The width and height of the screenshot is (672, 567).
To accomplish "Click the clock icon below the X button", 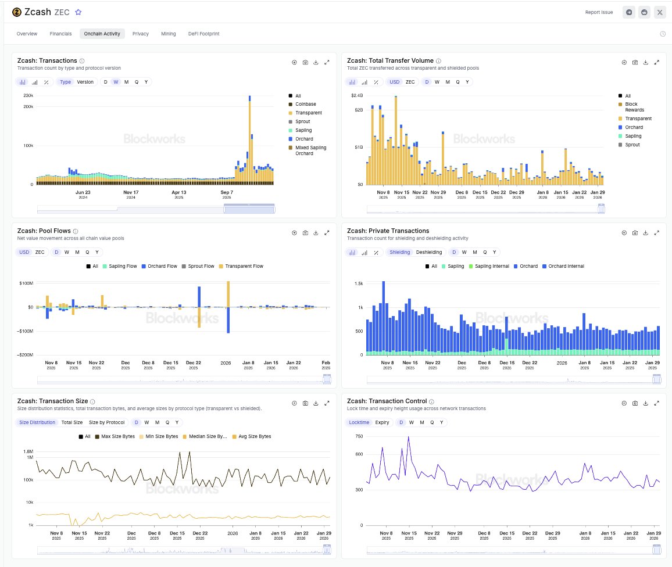I will point(663,34).
